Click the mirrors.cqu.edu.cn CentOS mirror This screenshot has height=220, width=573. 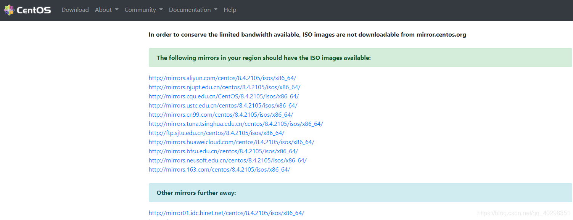tap(224, 96)
